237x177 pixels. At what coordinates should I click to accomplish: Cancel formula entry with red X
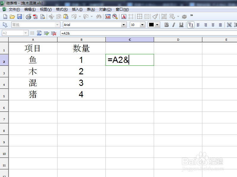coord(54,33)
